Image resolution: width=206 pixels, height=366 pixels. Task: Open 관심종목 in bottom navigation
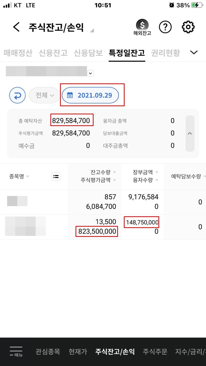(x=47, y=352)
